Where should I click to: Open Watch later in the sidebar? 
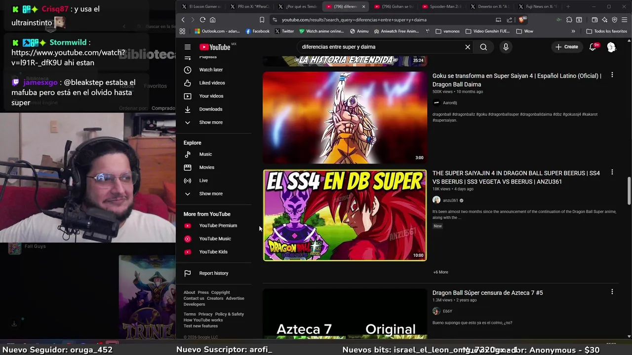coord(210,70)
